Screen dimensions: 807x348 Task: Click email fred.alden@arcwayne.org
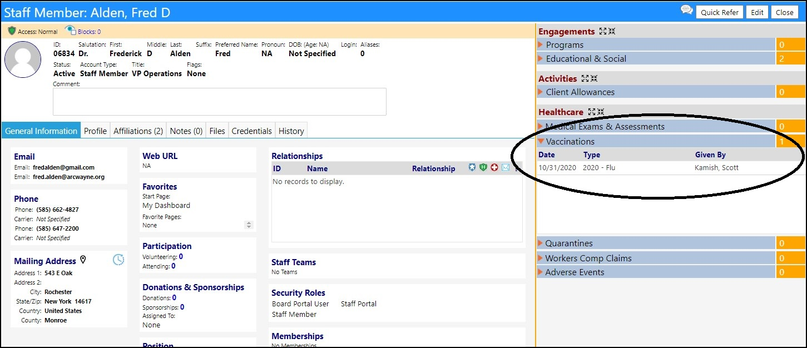68,177
